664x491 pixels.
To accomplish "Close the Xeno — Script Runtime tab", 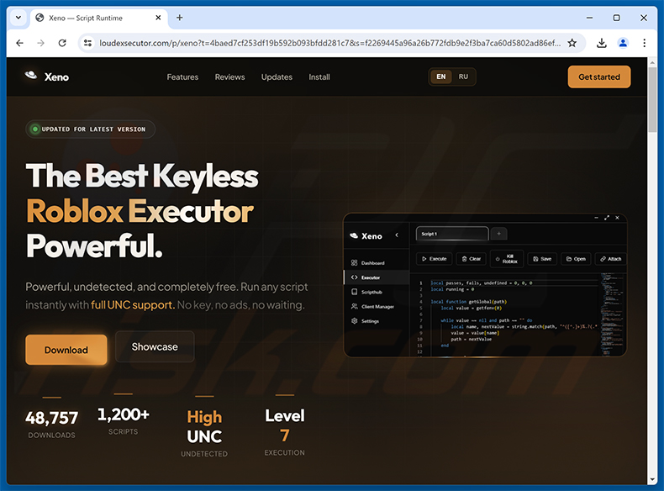I will tap(158, 18).
